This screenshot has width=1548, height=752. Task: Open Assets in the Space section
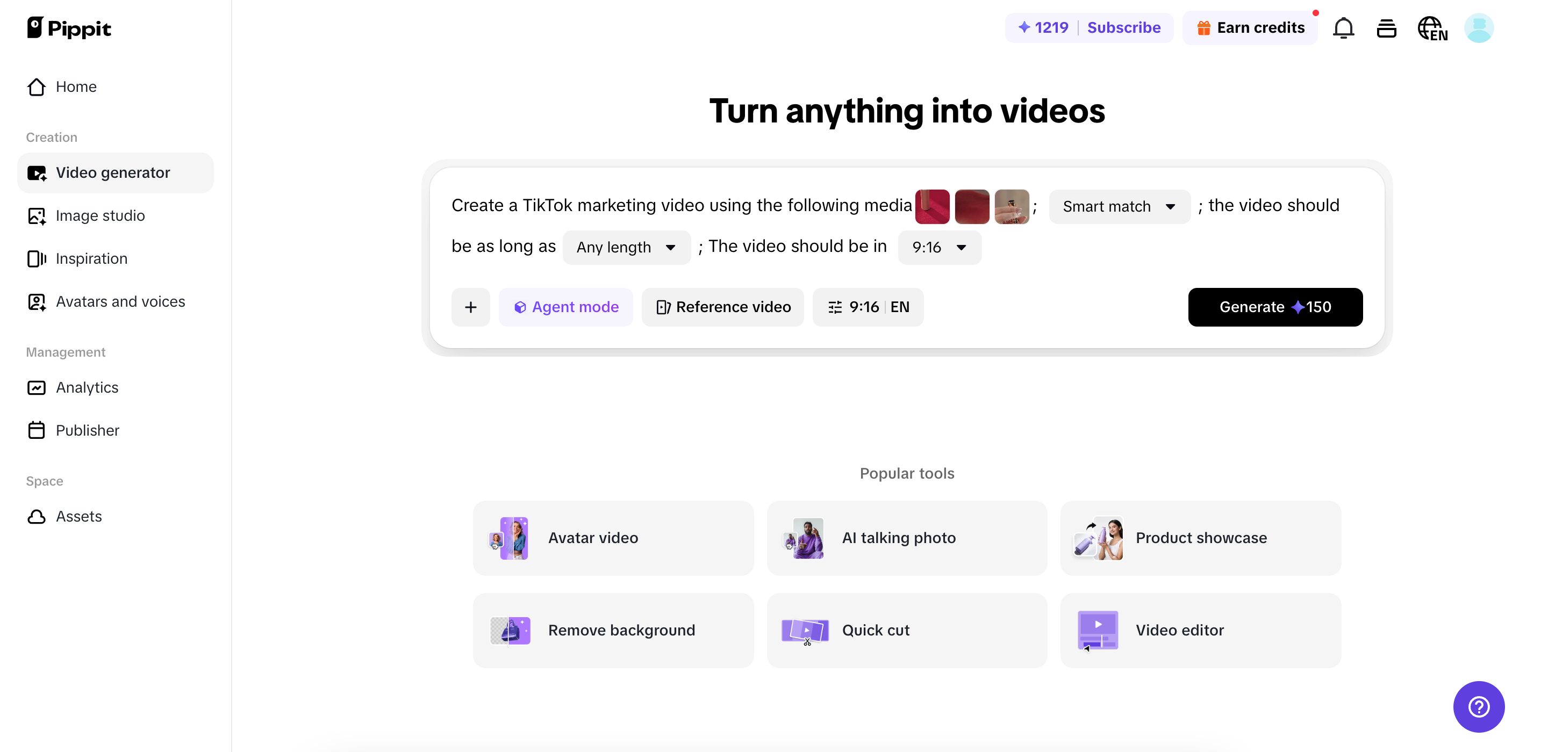[x=78, y=516]
